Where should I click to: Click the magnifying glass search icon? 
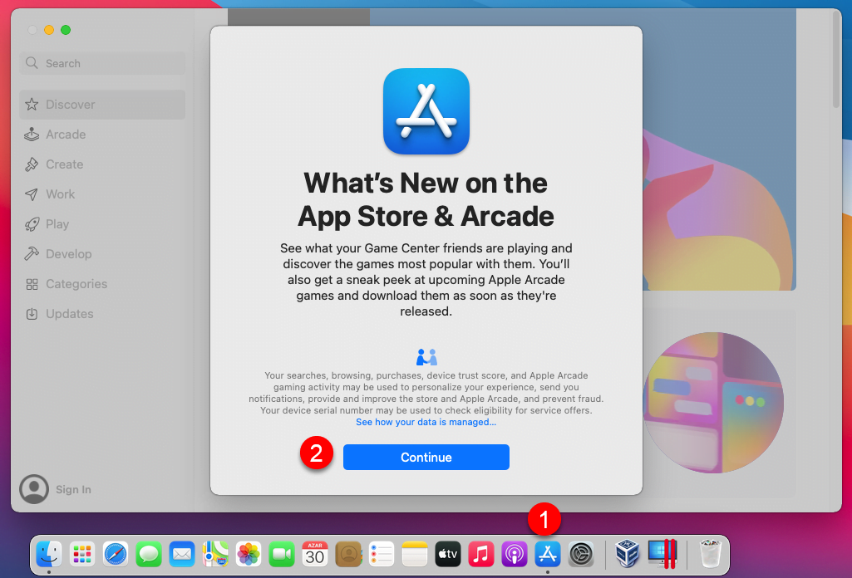tap(32, 63)
